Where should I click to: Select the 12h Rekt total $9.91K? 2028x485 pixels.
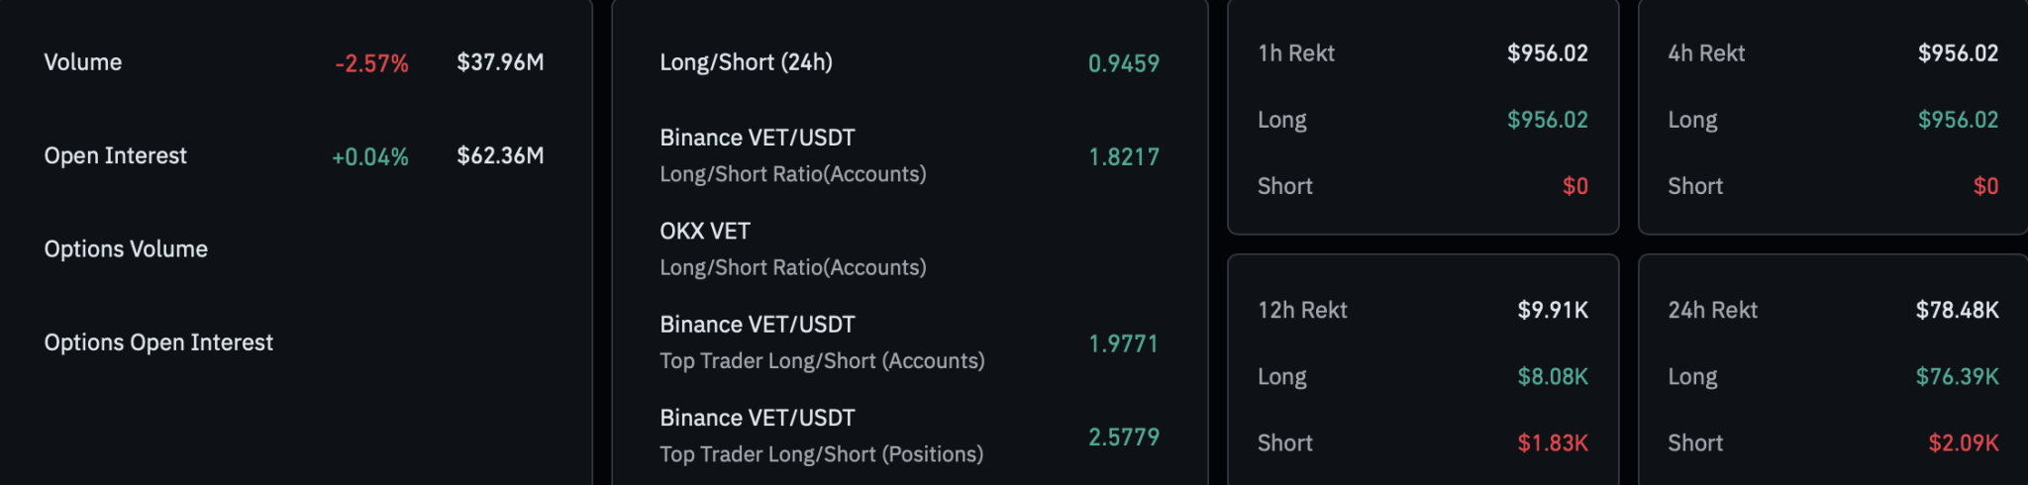click(x=1552, y=311)
